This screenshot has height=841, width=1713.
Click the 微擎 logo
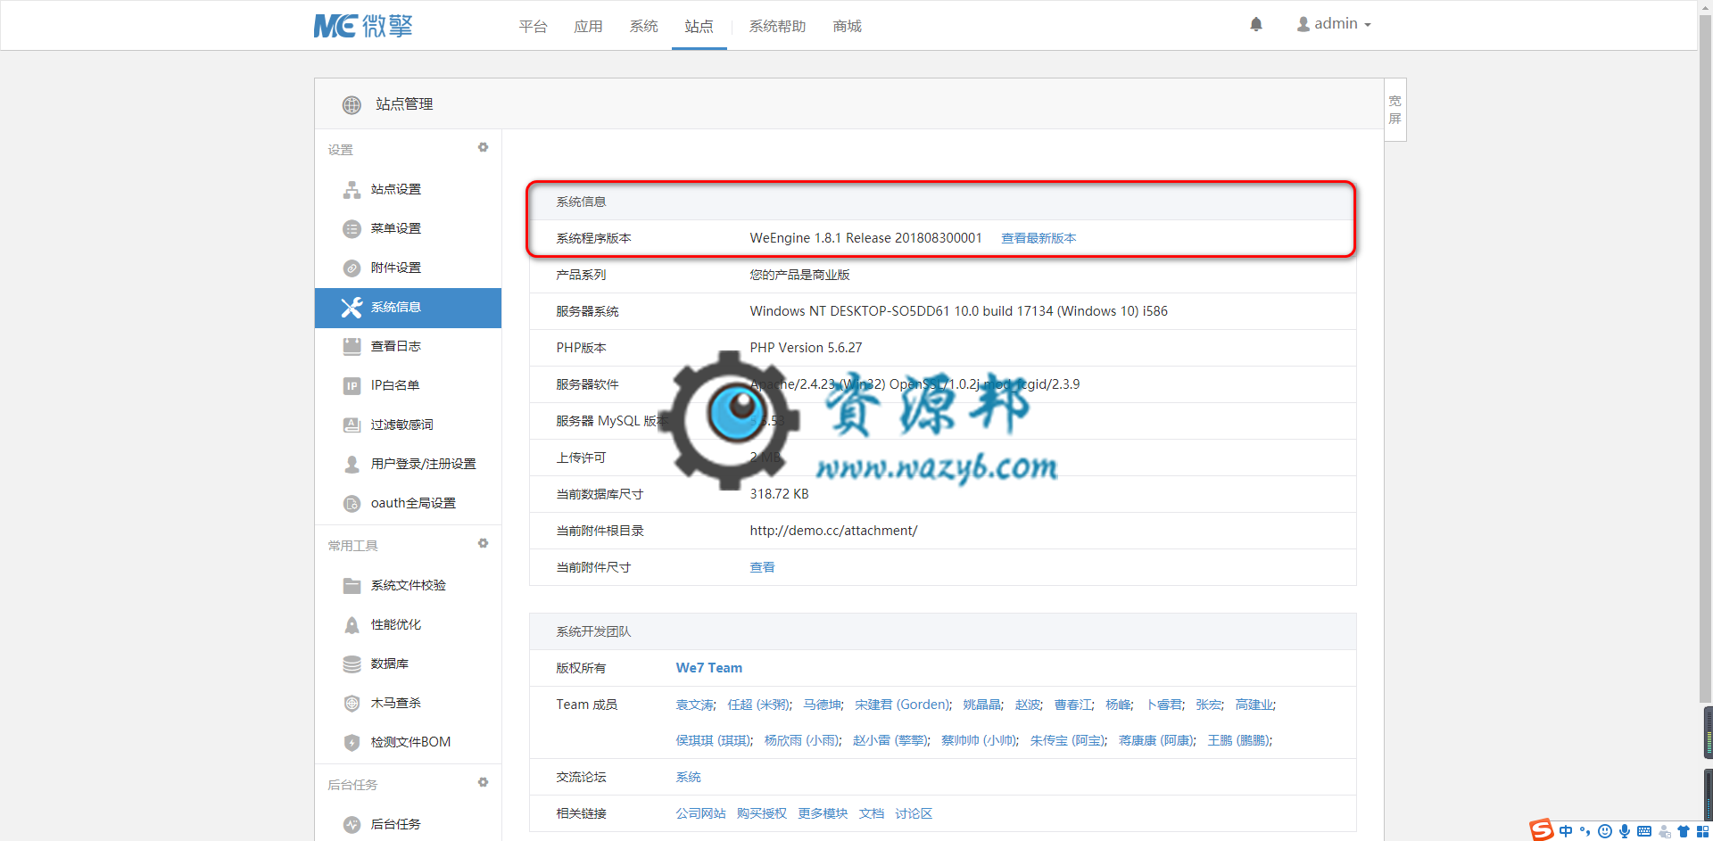tap(363, 26)
